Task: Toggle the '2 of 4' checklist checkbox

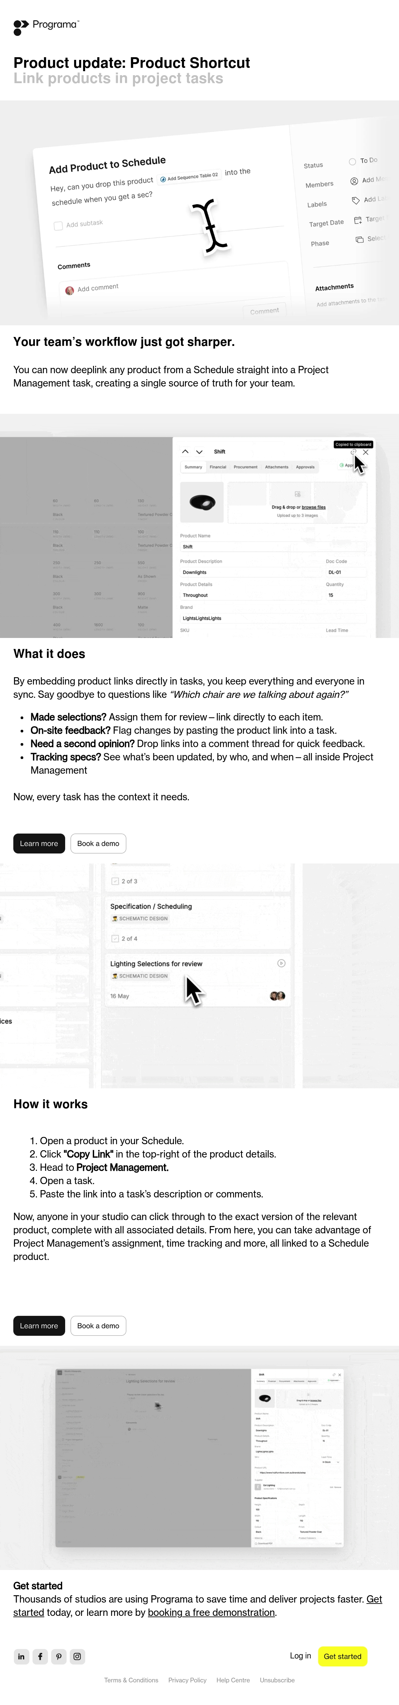Action: coord(115,939)
